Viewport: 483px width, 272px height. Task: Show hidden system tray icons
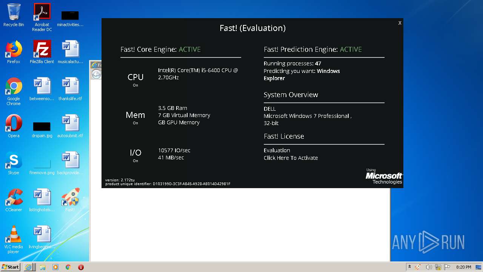pos(409,267)
